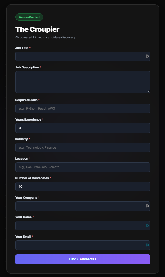
Task: Click the autofill icon in Your Name field
Action: [147, 225]
